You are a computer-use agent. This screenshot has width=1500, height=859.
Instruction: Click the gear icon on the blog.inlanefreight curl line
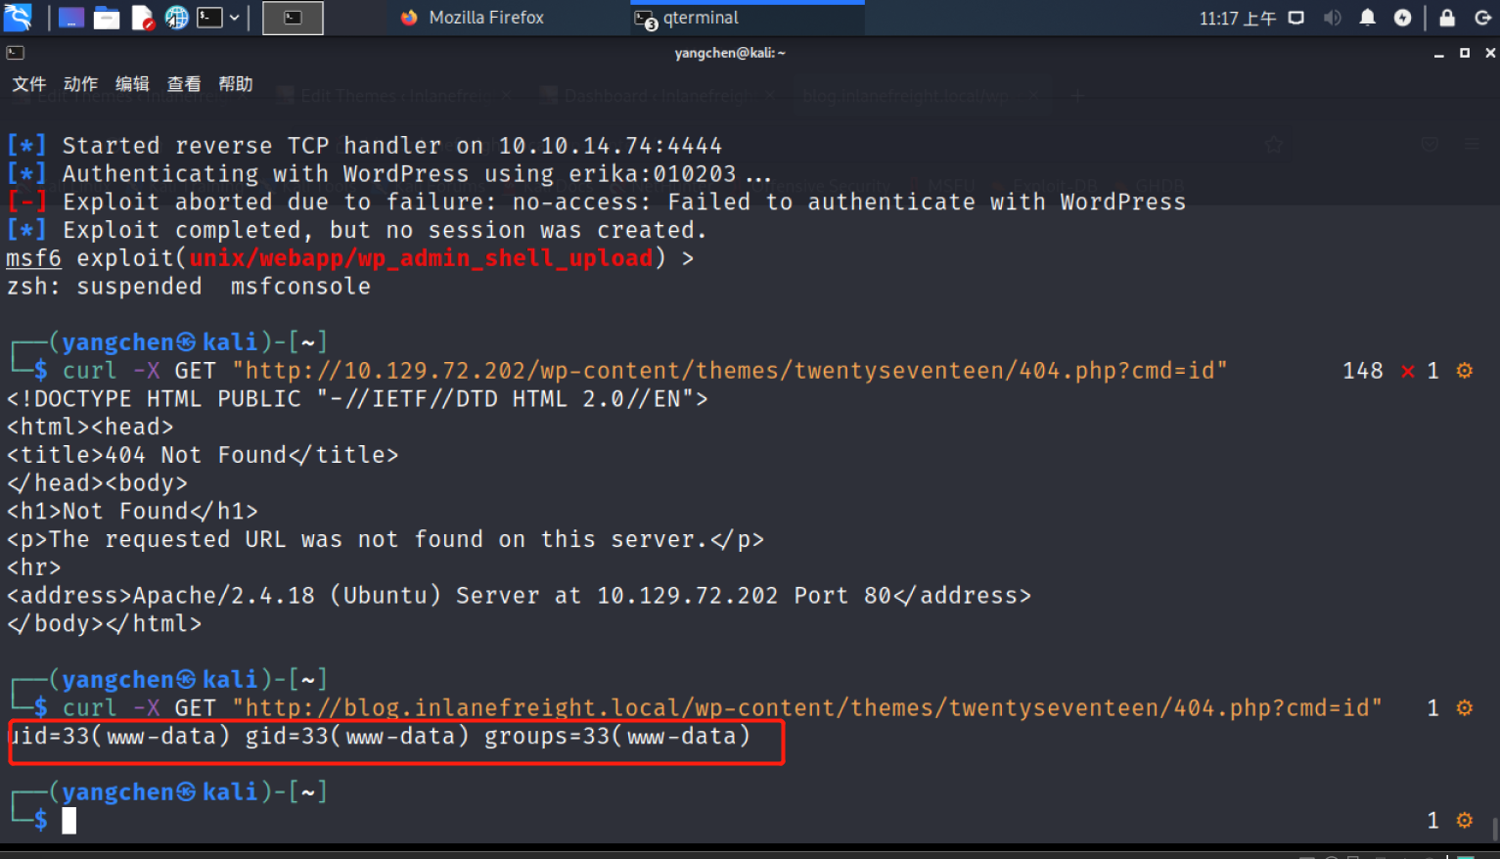point(1464,708)
